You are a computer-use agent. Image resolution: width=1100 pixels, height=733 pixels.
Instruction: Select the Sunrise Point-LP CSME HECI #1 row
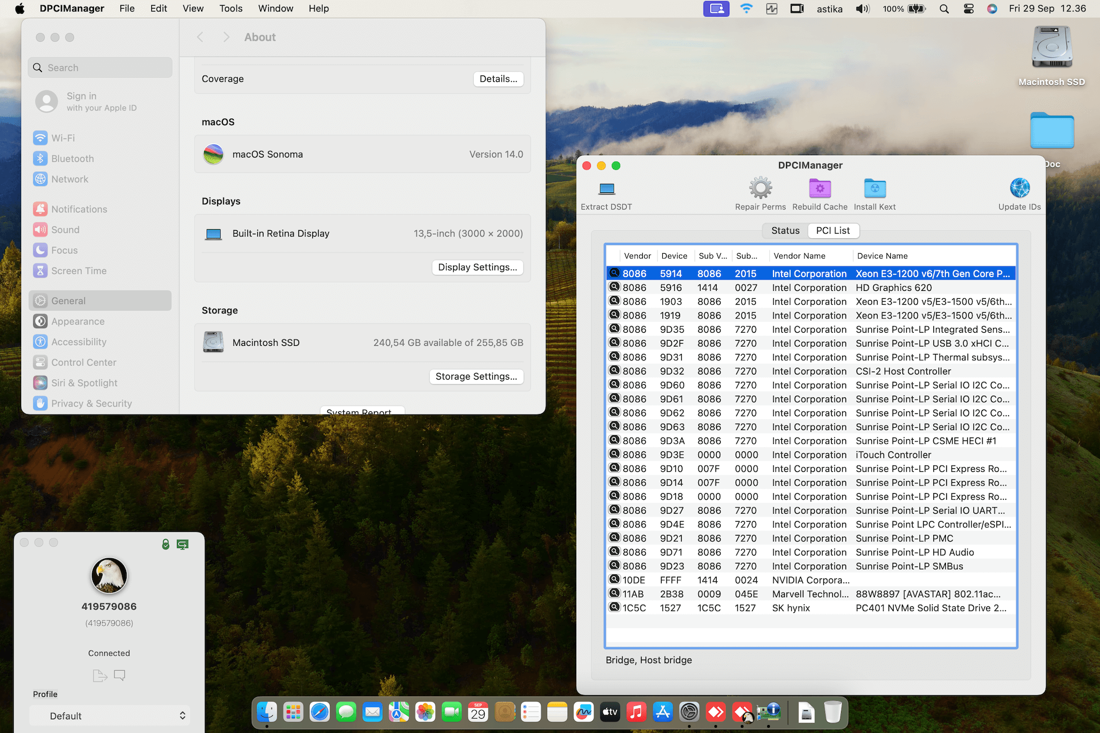pos(811,441)
